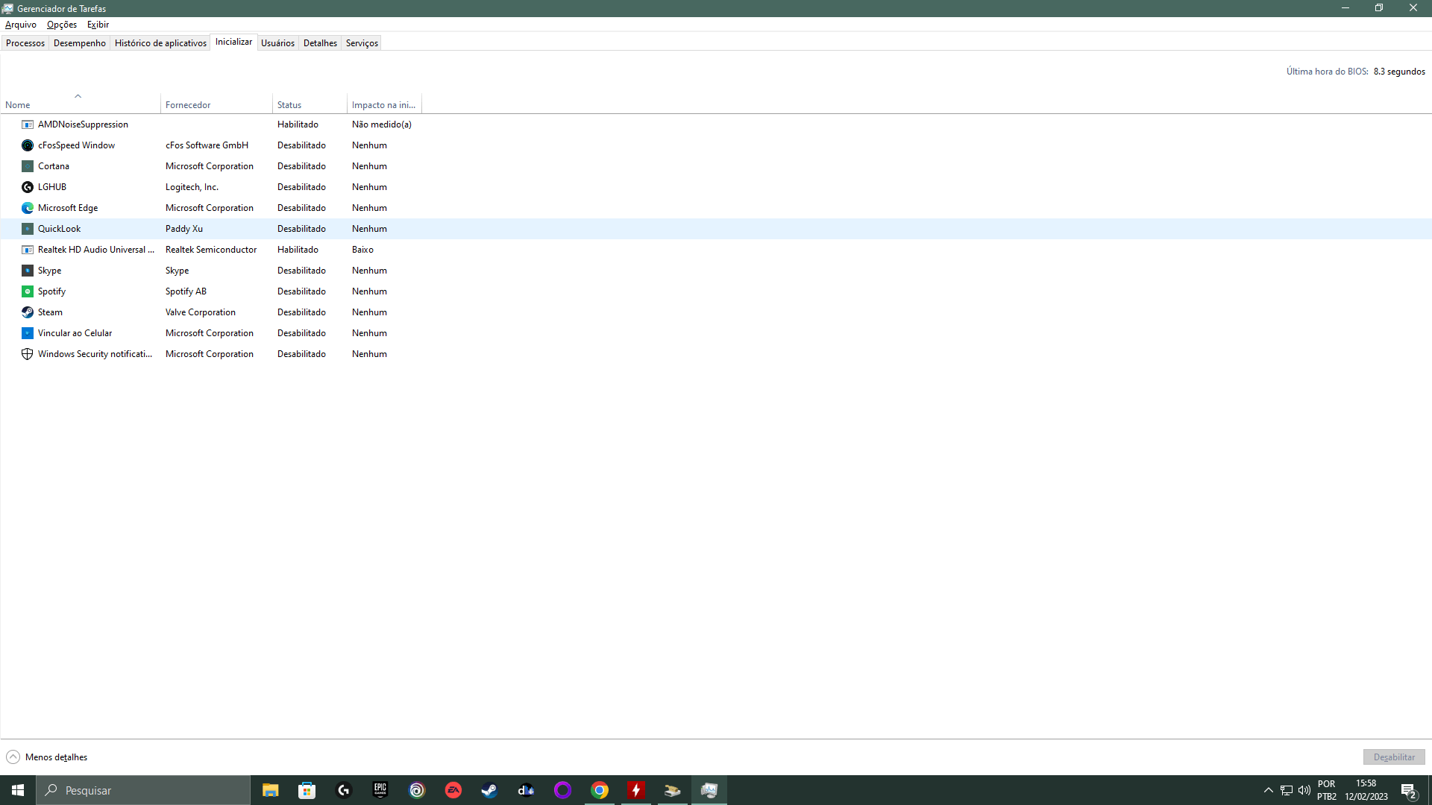Open the Opções menu

coord(62,25)
